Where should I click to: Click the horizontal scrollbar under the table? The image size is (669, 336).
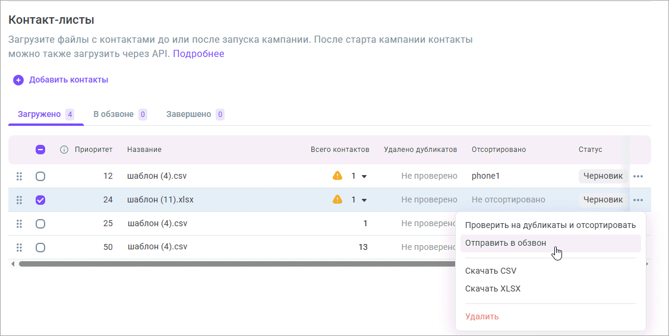(238, 264)
